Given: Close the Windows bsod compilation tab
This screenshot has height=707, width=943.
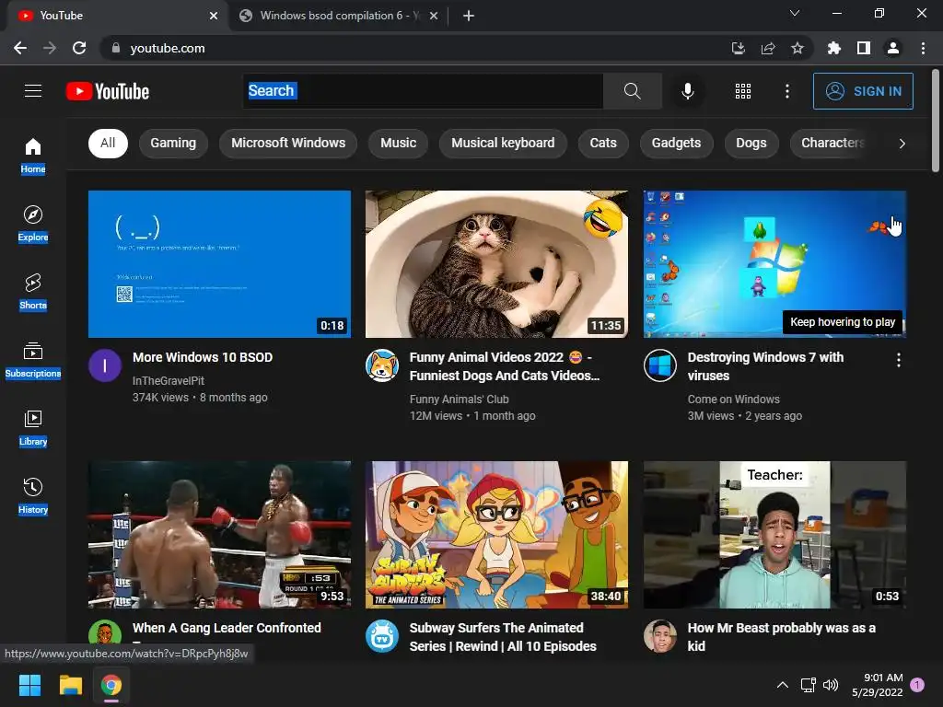Looking at the screenshot, I should [434, 17].
